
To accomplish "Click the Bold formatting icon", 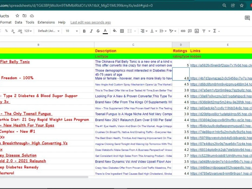I will [x=84, y=31].
